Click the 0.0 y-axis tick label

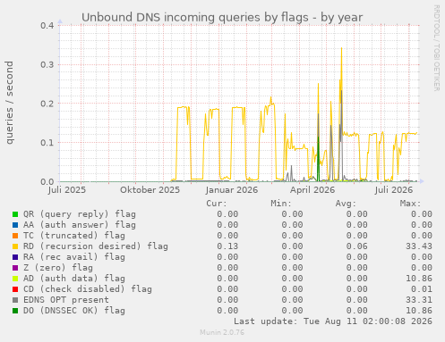tap(47, 181)
